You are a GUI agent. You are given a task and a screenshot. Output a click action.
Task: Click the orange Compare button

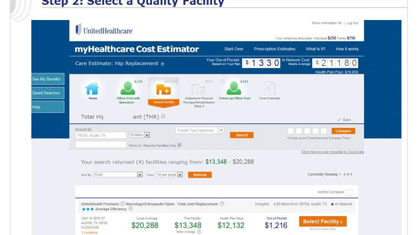point(343,131)
